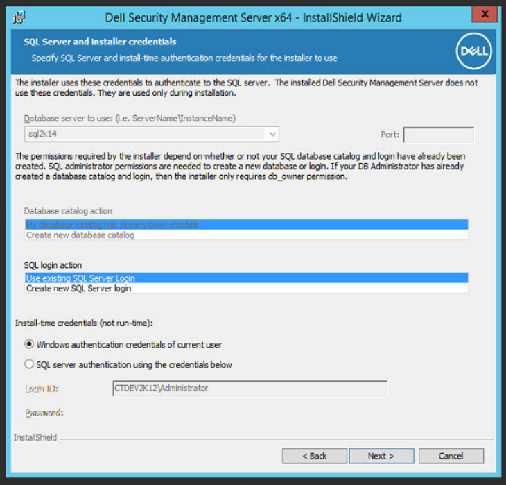The height and width of the screenshot is (485, 506).
Task: Click the InstallShield text at bottom left
Action: (x=35, y=437)
